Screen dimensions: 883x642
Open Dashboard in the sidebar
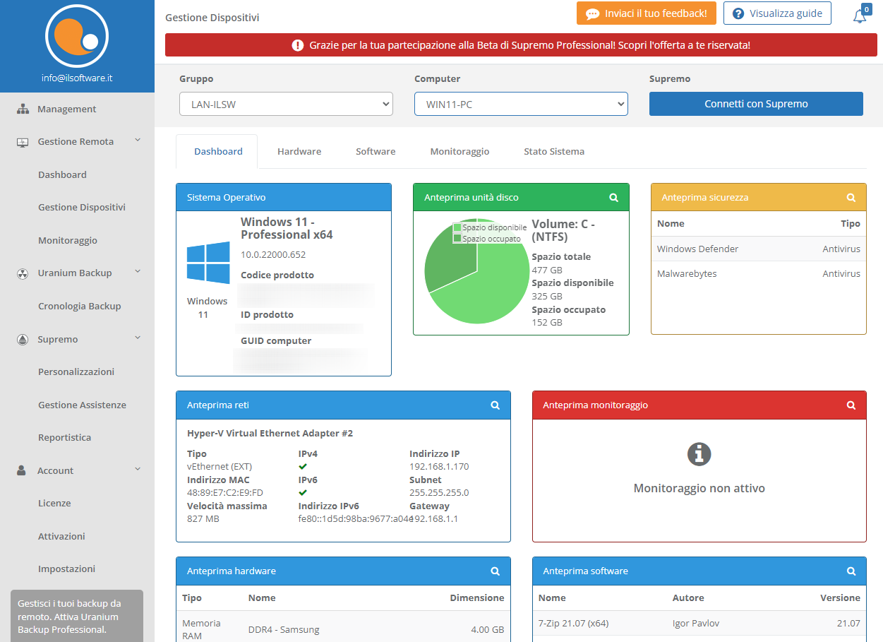pyautogui.click(x=62, y=175)
